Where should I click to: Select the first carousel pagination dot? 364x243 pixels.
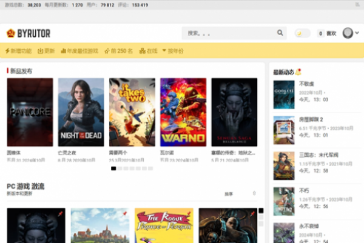(x=113, y=168)
